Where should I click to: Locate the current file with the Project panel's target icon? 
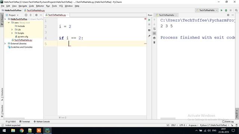[x=26, y=15]
